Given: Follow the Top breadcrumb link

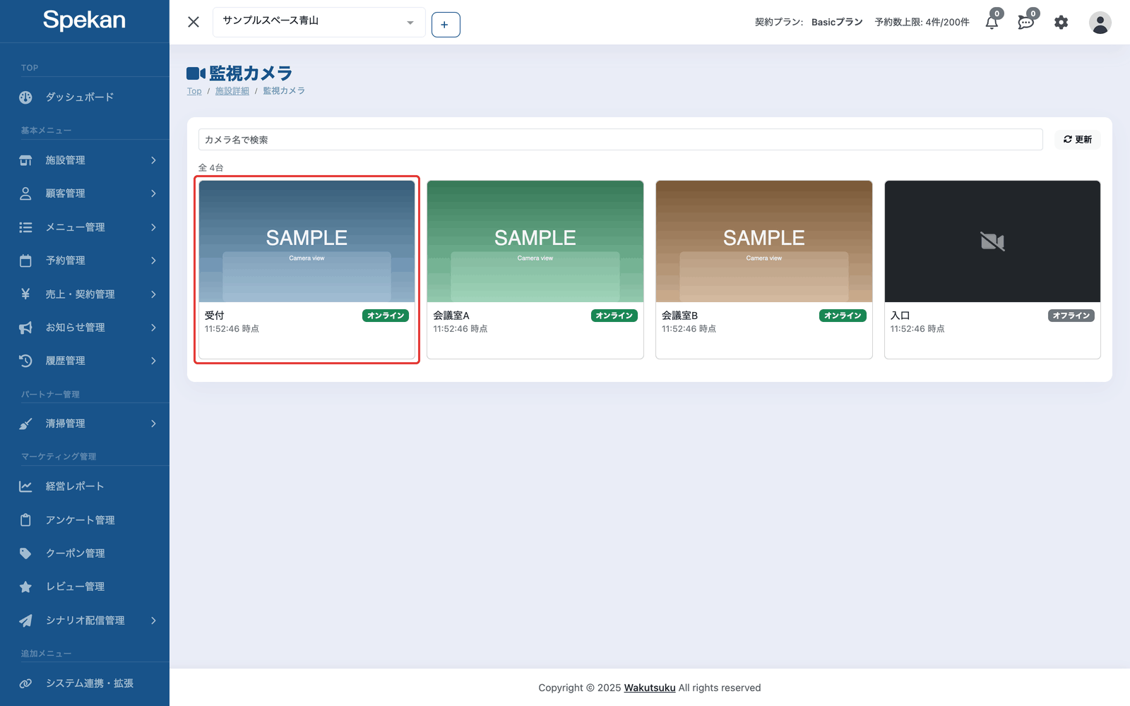Looking at the screenshot, I should (x=194, y=91).
